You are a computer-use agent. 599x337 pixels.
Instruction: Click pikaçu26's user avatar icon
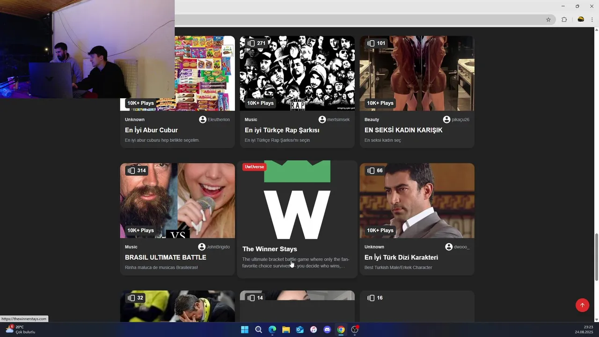click(x=446, y=119)
